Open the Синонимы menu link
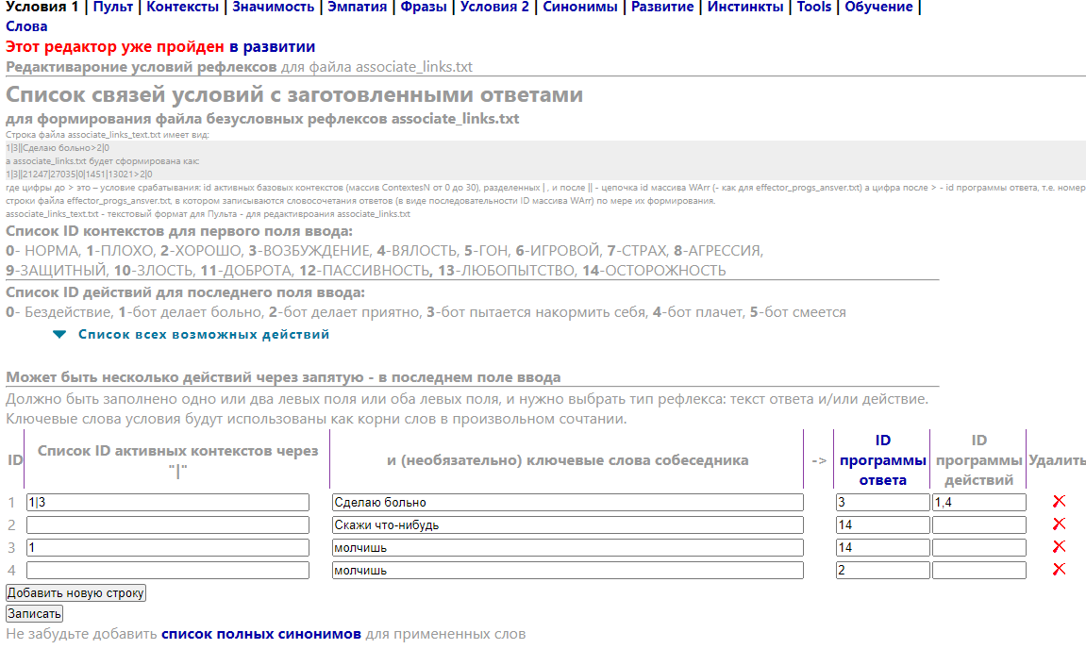This screenshot has height=649, width=1086. point(580,8)
